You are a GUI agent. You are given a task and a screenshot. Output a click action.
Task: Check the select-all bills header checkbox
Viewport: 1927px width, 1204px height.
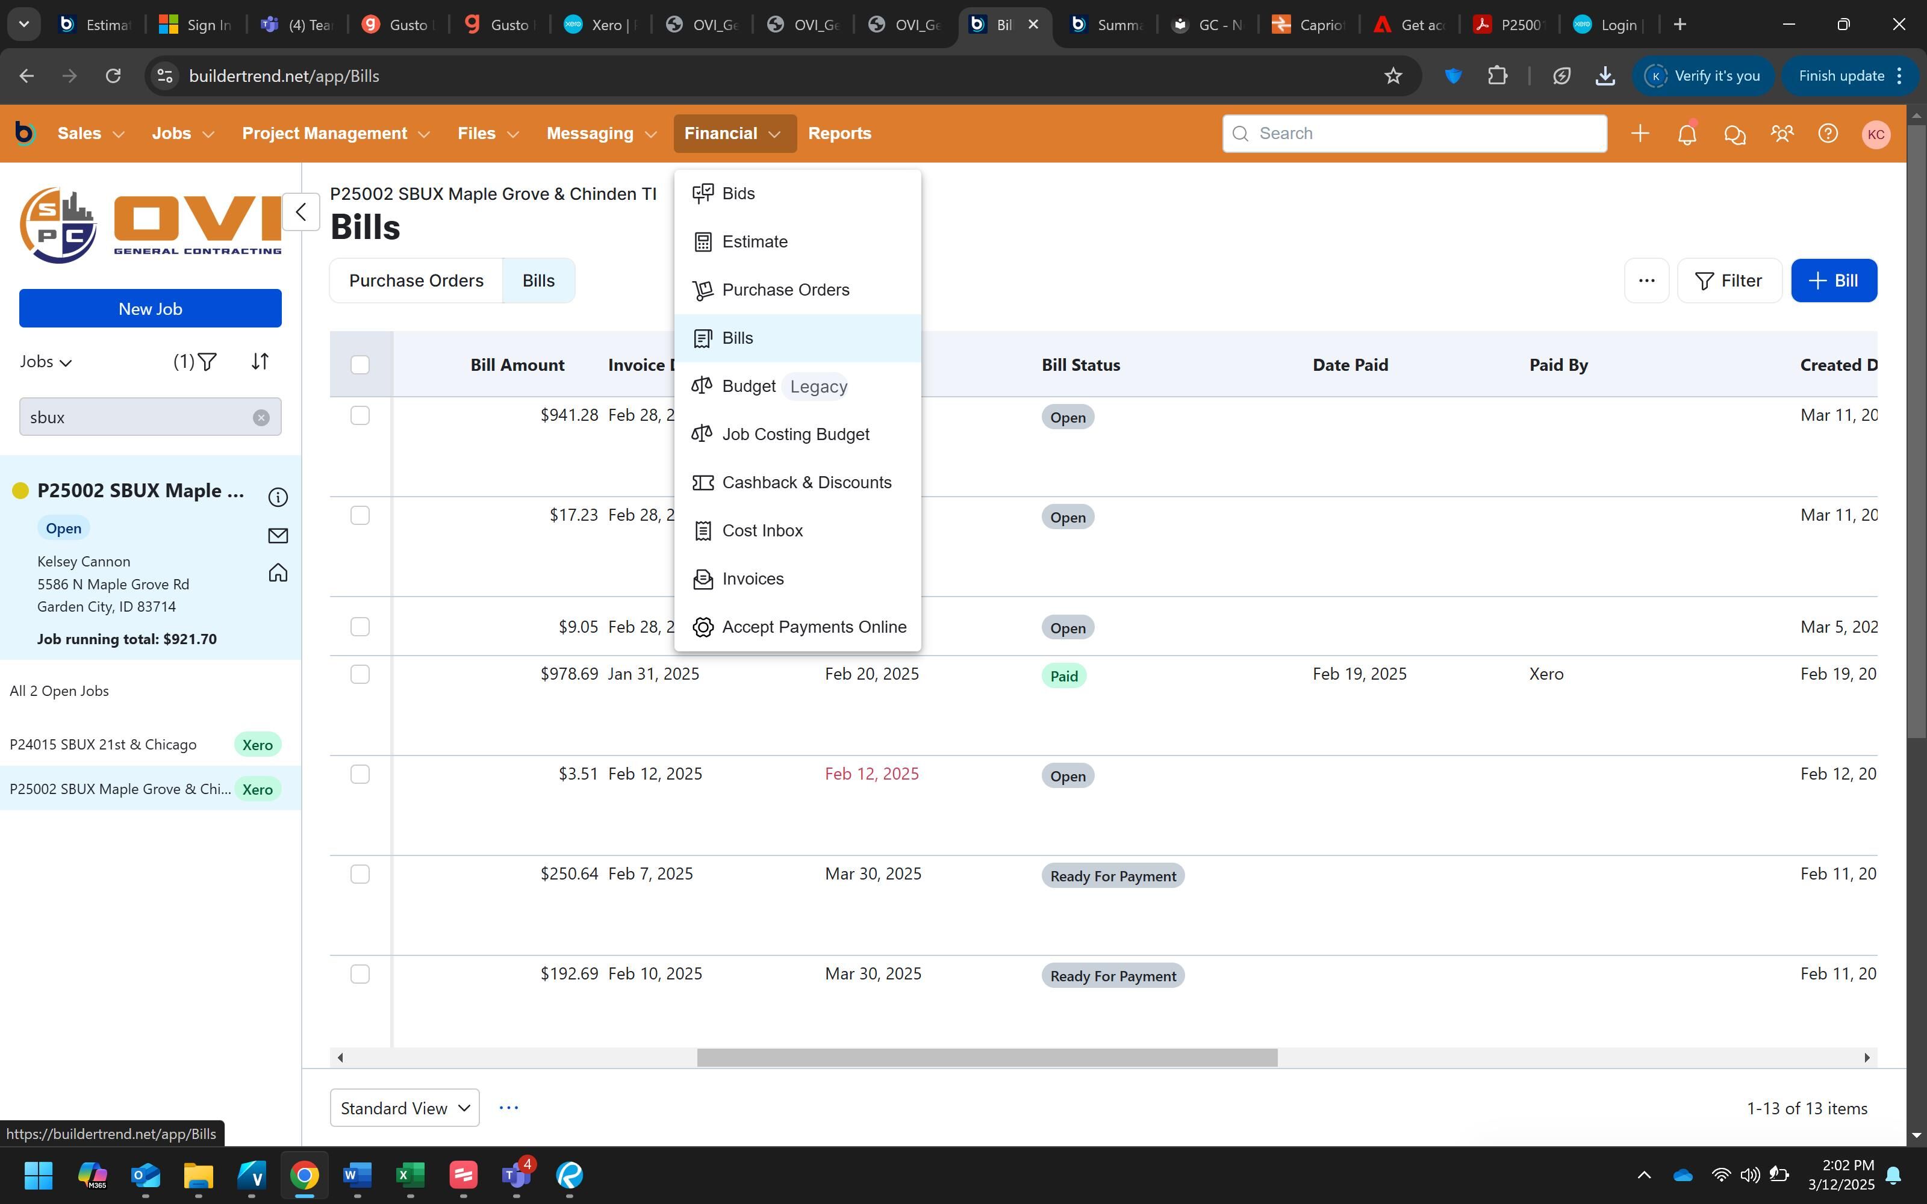[360, 365]
